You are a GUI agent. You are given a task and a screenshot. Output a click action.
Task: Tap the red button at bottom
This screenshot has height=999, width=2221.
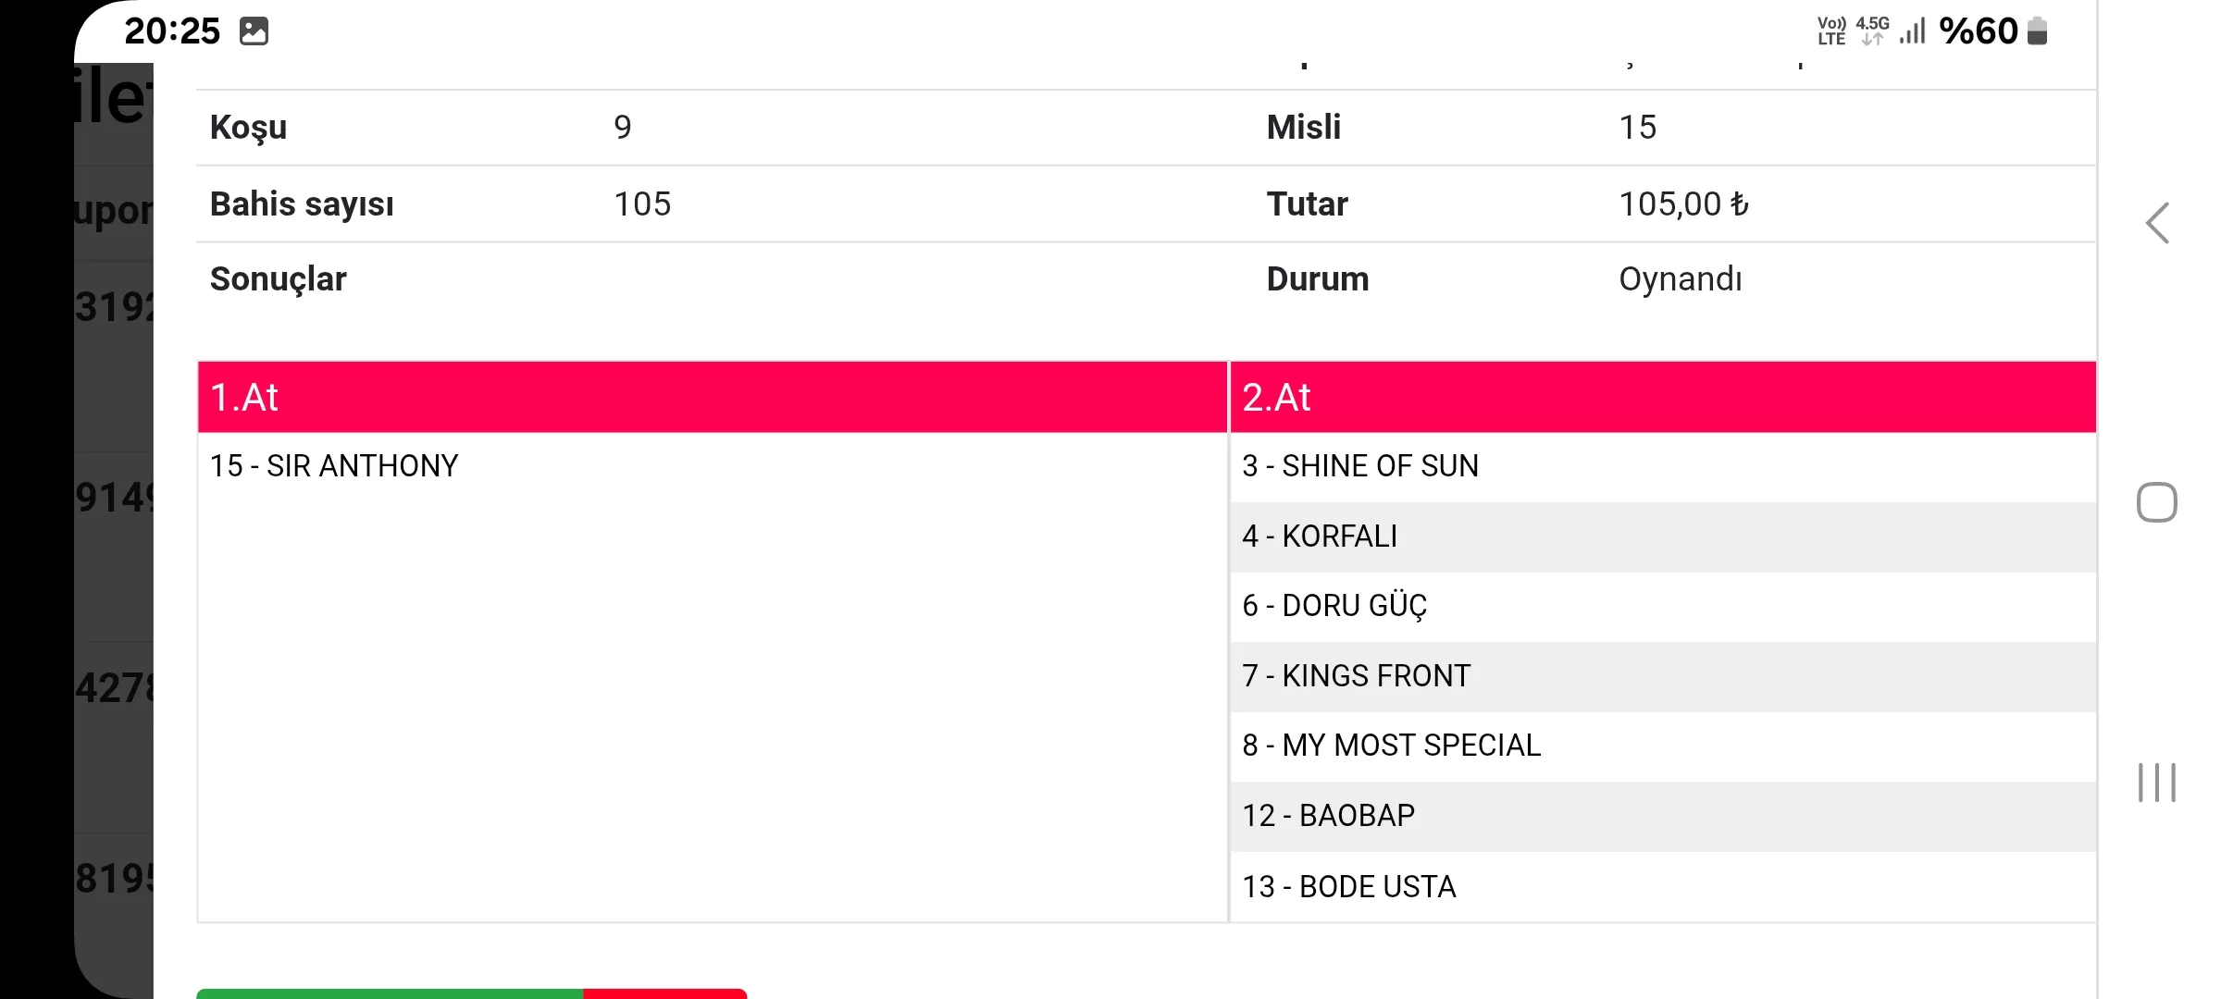664,993
